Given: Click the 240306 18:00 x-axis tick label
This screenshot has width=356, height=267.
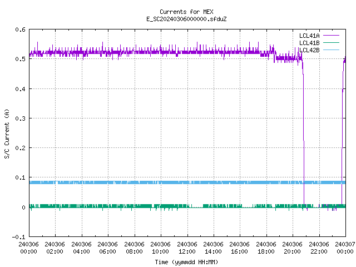Looking at the screenshot, I should click(x=266, y=248).
